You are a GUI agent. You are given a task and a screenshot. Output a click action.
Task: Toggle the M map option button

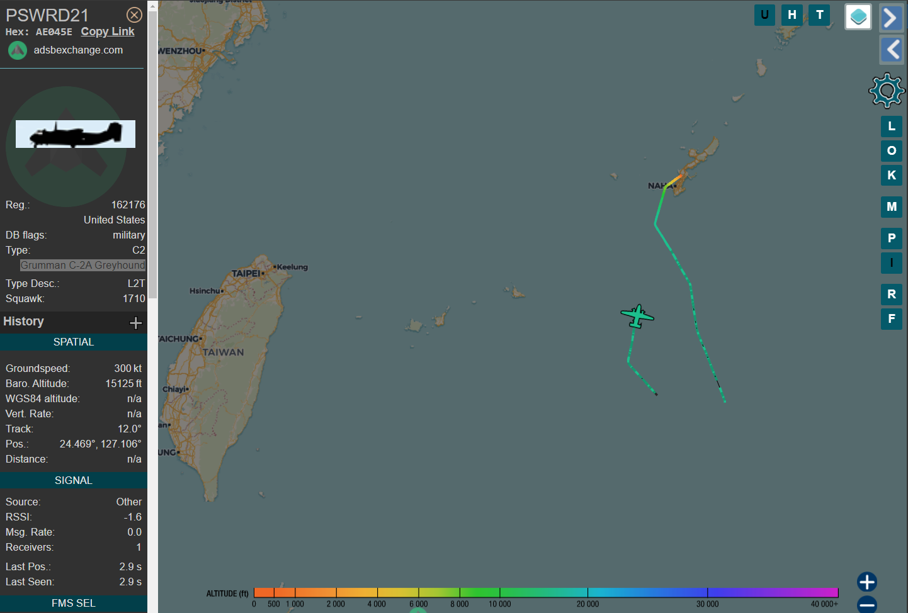tap(892, 206)
